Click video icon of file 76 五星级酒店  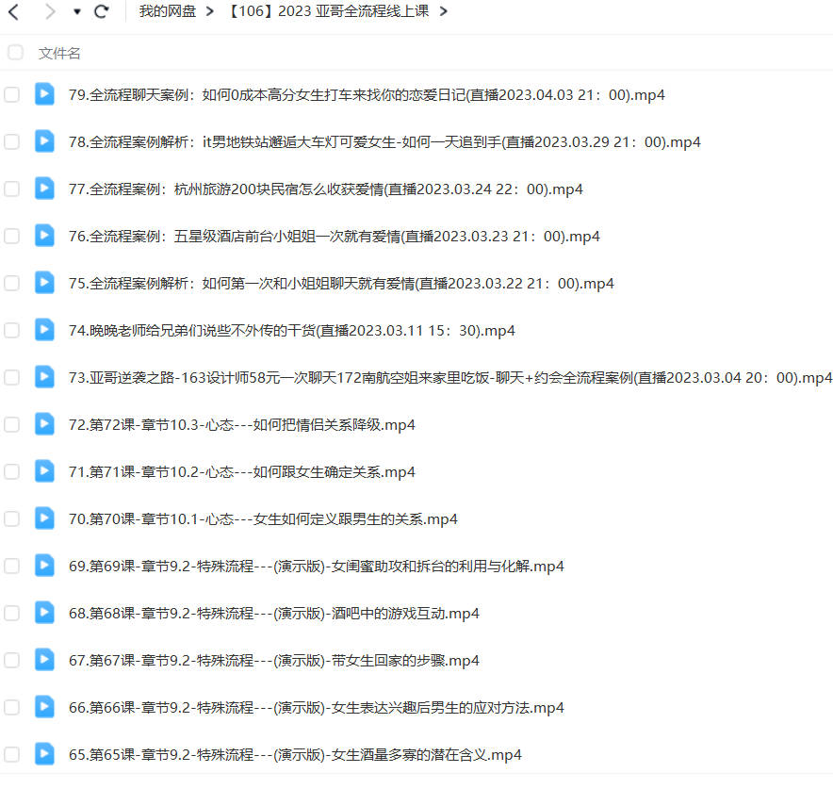coord(44,236)
